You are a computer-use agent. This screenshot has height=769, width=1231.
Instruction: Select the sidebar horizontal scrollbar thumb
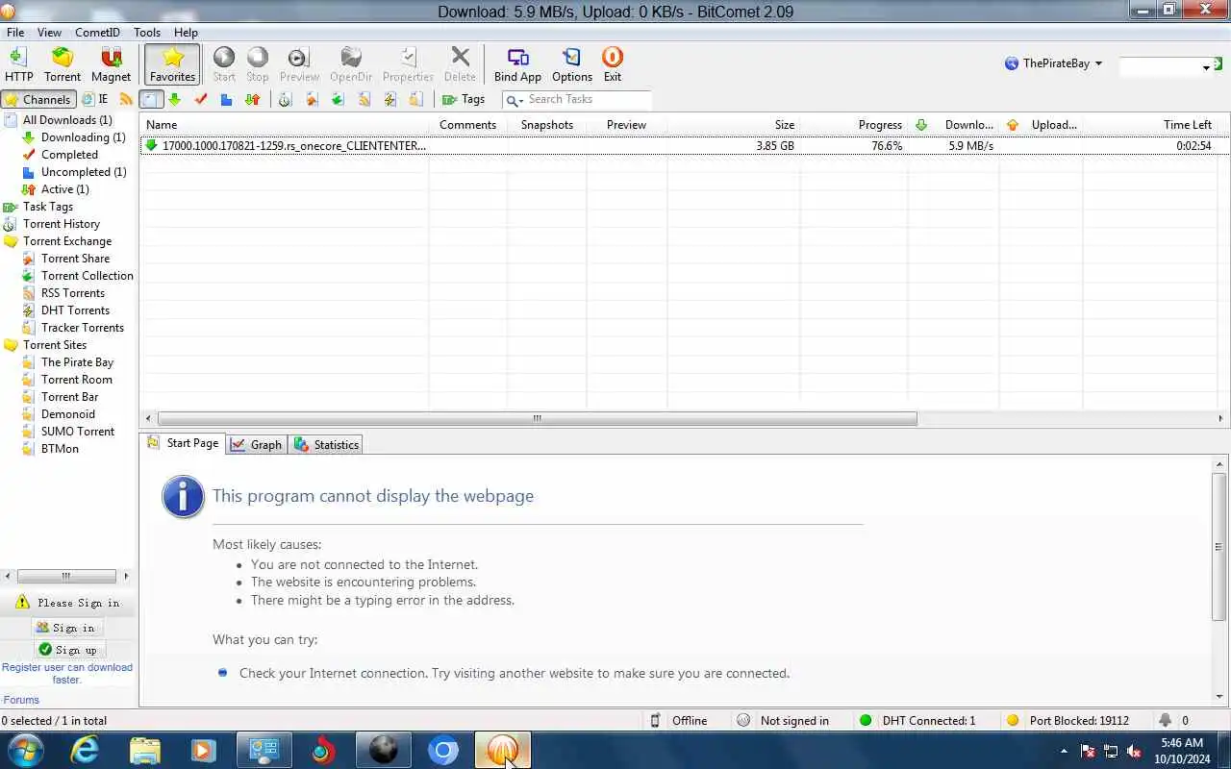[x=66, y=576]
